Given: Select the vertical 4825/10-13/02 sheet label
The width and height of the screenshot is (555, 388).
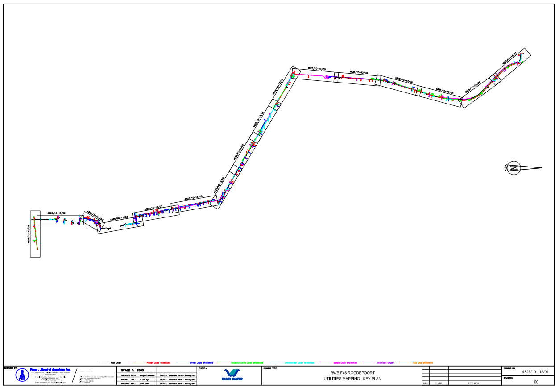Looking at the screenshot, I should click(x=29, y=234).
